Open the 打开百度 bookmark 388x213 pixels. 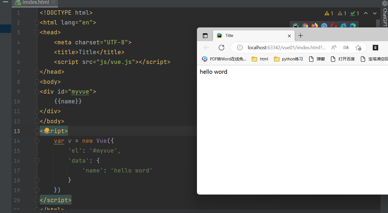click(343, 59)
